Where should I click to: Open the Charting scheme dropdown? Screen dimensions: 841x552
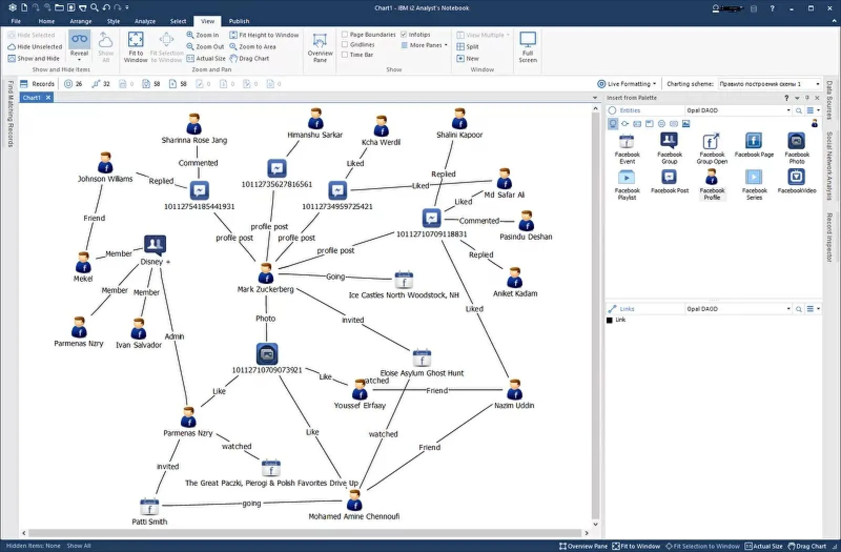[x=817, y=83]
